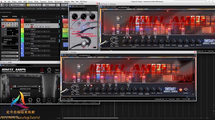Flip the mini switch below Level knob
The width and height of the screenshot is (215, 120).
(x=88, y=23)
